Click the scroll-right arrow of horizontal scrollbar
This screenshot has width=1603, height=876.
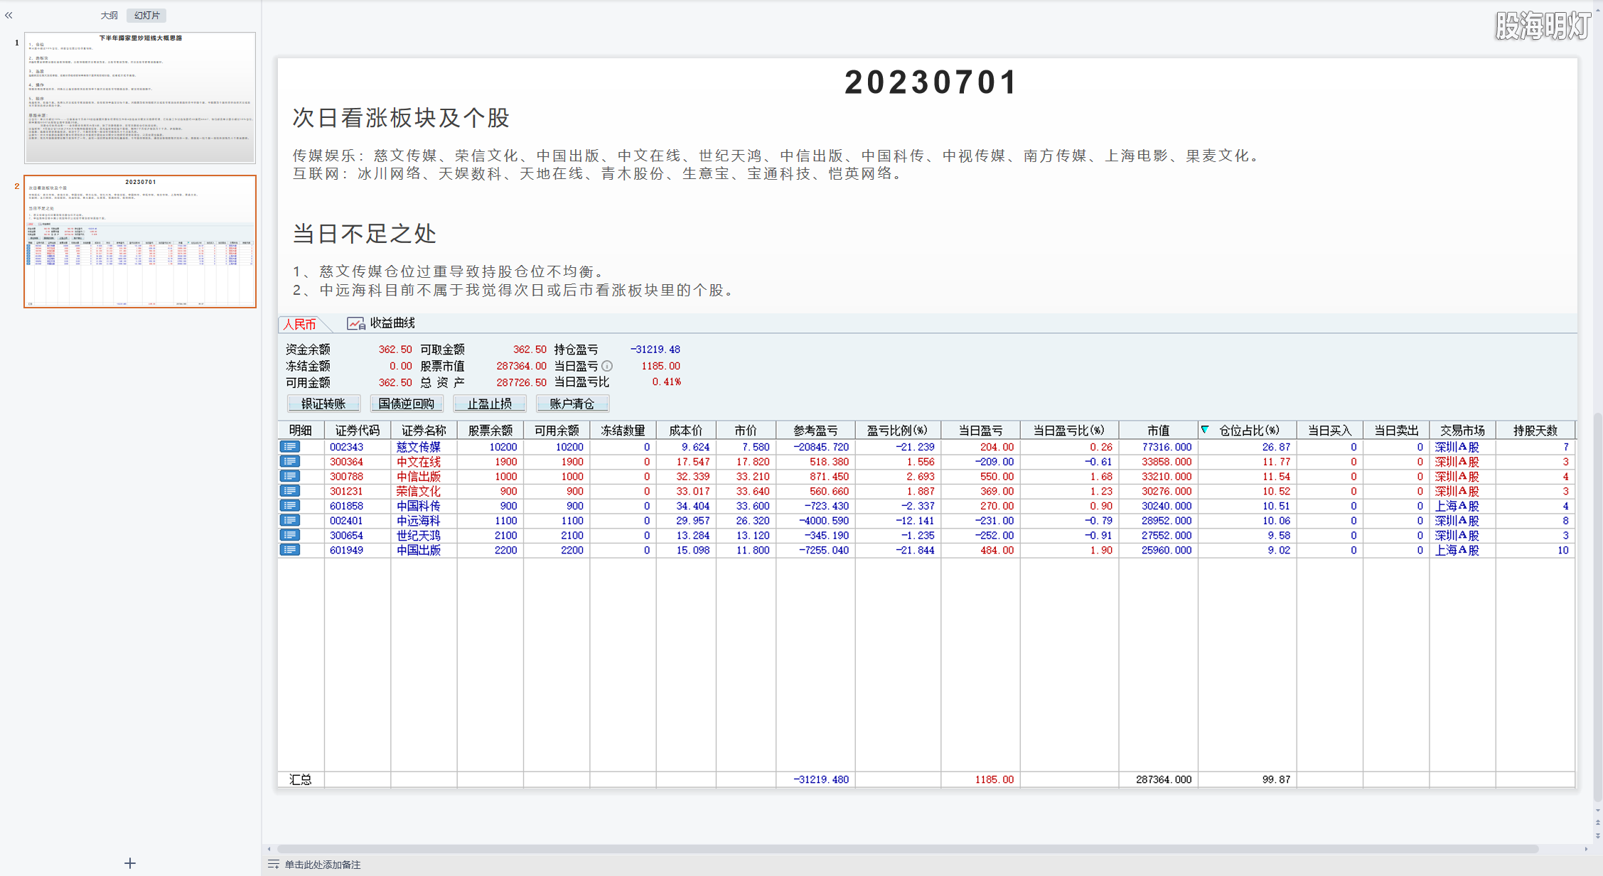(x=1586, y=849)
